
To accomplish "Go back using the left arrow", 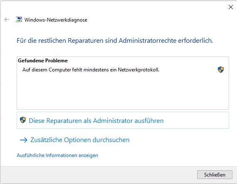I will tap(7, 20).
